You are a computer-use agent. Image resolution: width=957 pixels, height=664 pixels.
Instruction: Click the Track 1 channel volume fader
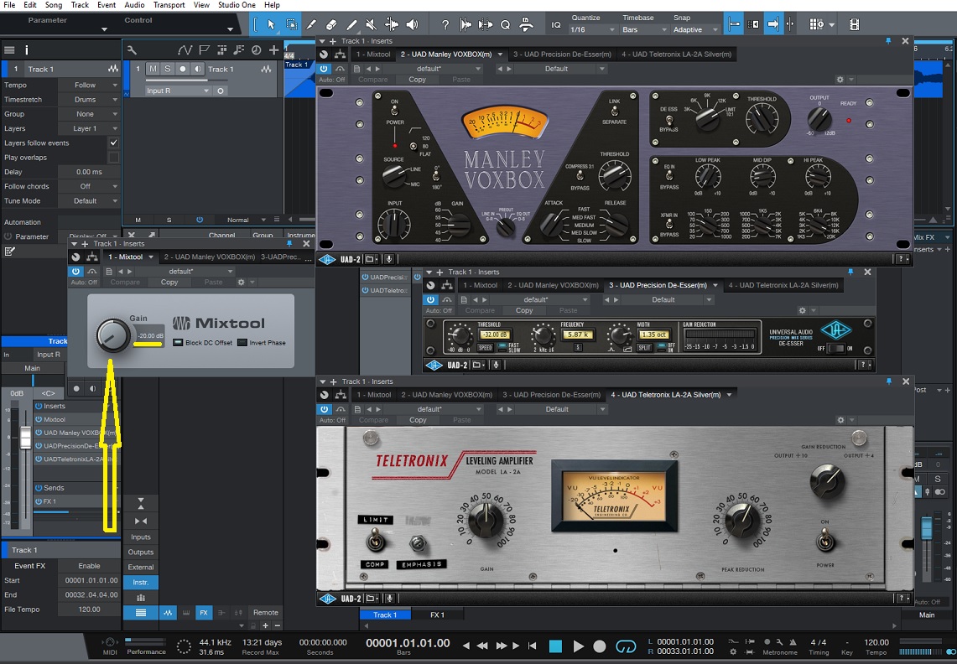pyautogui.click(x=25, y=438)
